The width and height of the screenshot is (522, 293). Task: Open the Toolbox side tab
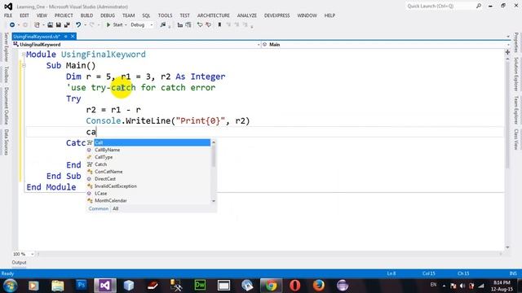click(x=6, y=74)
